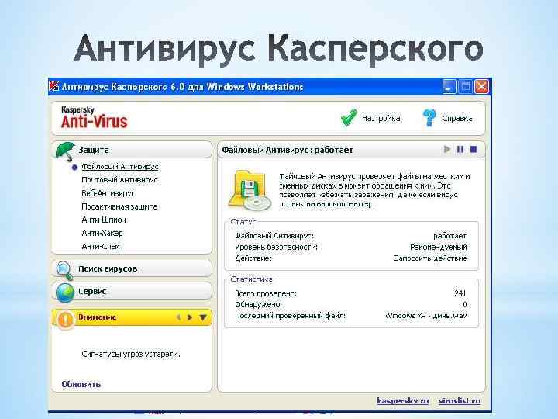558x419 pixels.
Task: Maximize the Kaspersky window
Action: click(x=466, y=87)
